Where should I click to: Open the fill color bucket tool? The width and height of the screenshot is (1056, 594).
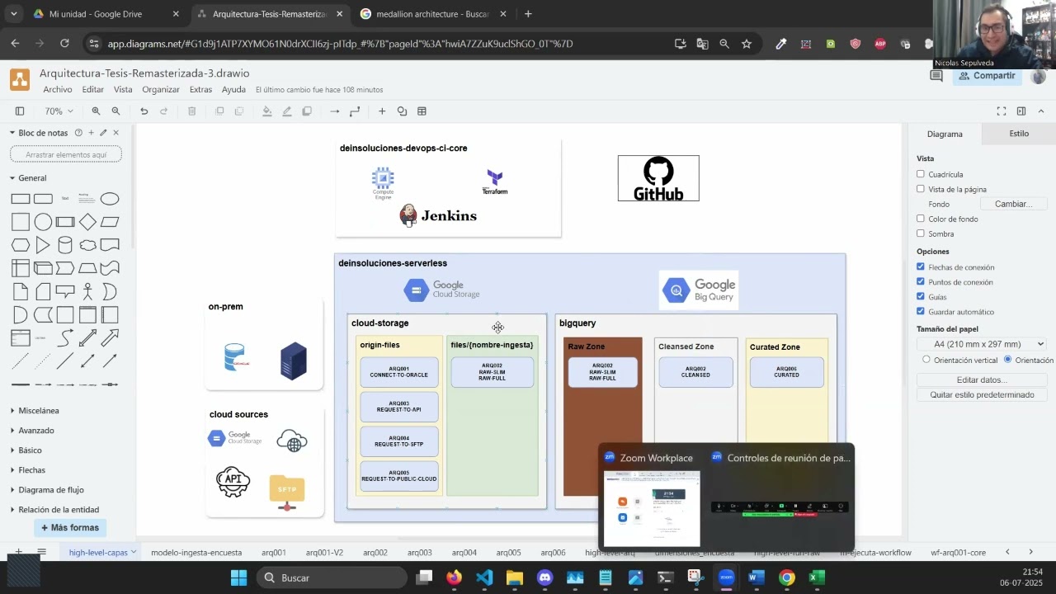266,111
